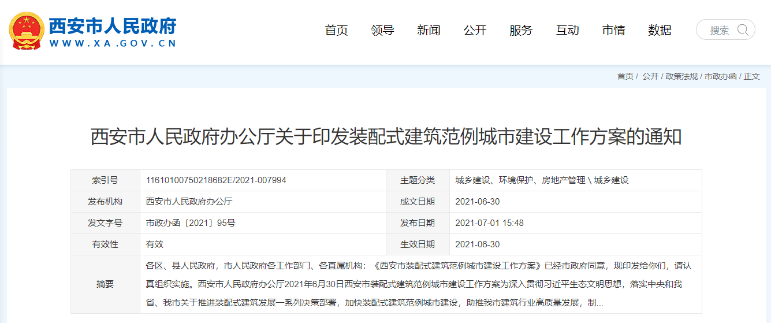This screenshot has width=771, height=323.
Task: Click the 城乡建设、环境保护 topic classification value
Action: coord(542,180)
